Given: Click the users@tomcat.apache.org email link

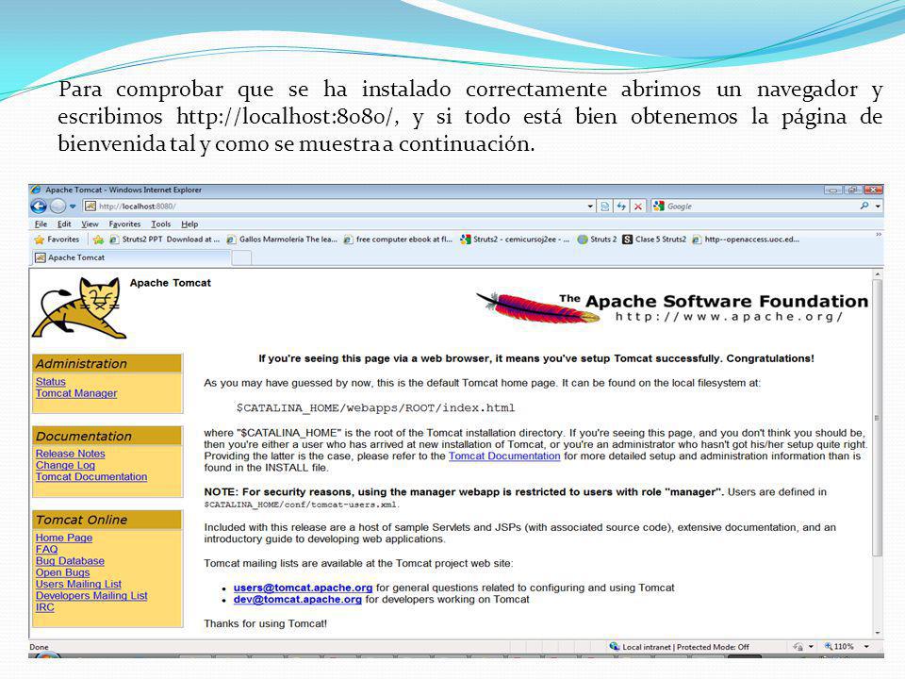Looking at the screenshot, I should (303, 588).
